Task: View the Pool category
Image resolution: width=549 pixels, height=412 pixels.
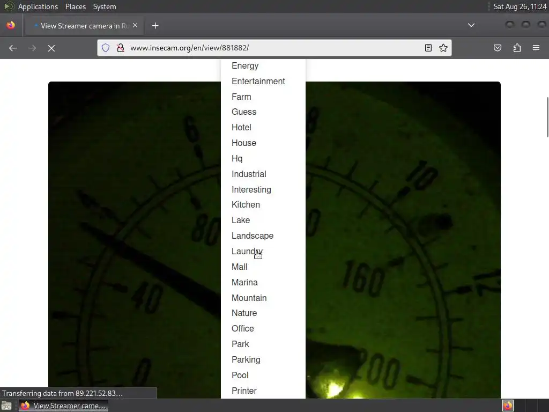Action: [x=240, y=375]
